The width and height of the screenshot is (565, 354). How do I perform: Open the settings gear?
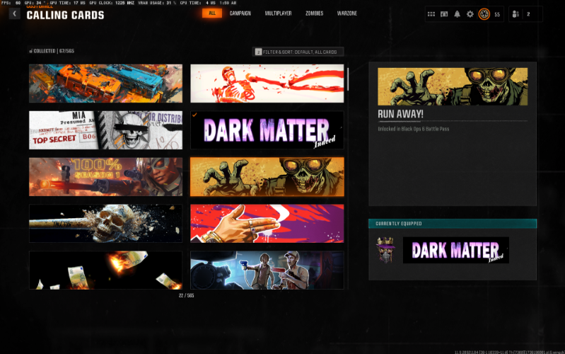[x=470, y=14]
